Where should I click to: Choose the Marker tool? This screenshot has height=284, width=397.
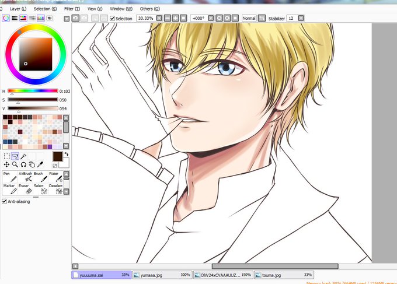[x=10, y=189]
